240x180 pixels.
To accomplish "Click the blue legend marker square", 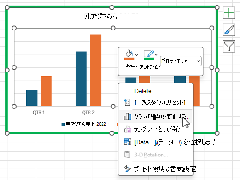I will [x=63, y=124].
